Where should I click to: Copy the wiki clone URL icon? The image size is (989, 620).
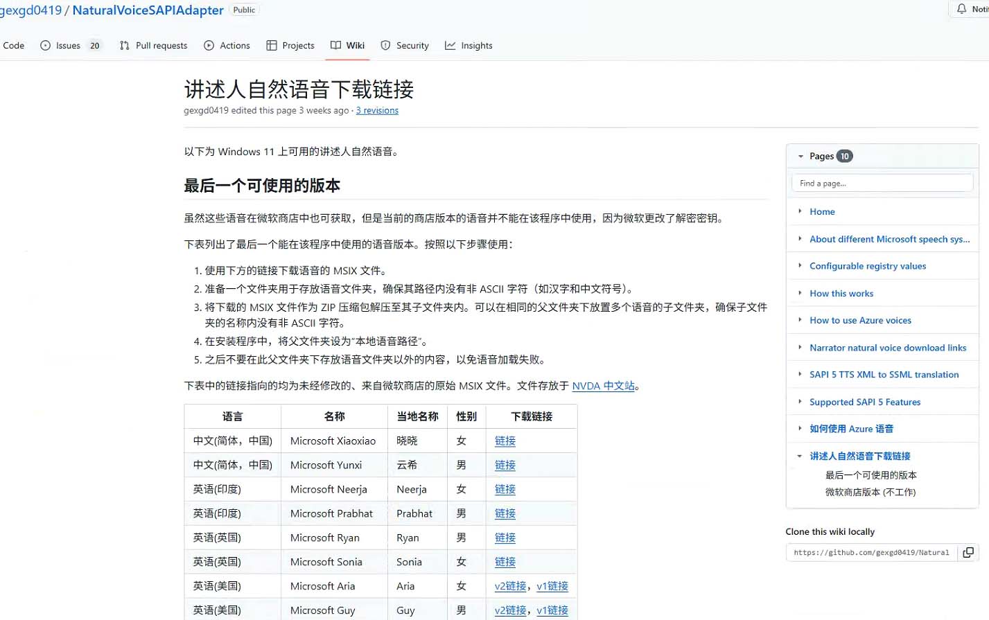click(x=968, y=552)
